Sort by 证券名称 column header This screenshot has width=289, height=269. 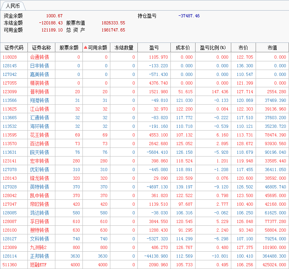tap(41, 48)
